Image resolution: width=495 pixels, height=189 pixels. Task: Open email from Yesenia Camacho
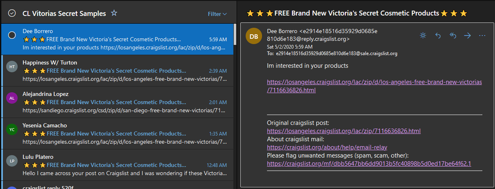(x=118, y=133)
